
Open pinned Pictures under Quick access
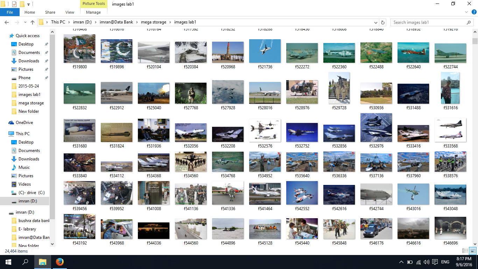coord(26,69)
